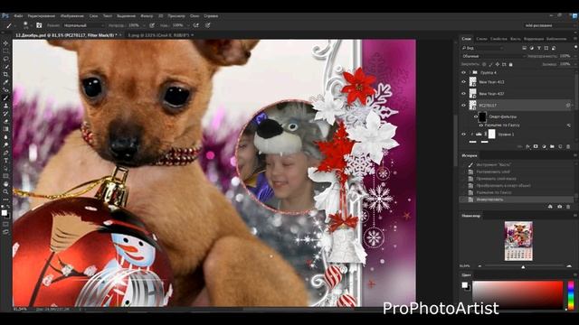Click the new adjustment layer icon
The width and height of the screenshot is (579, 325).
[544, 146]
